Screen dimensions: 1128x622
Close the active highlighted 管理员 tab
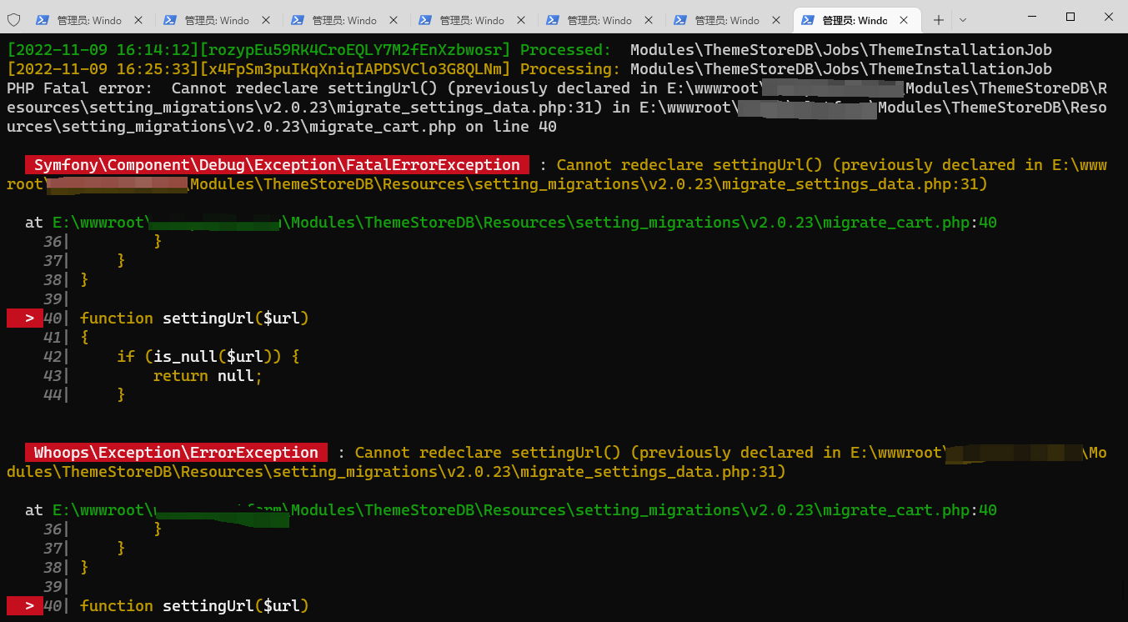(x=904, y=20)
